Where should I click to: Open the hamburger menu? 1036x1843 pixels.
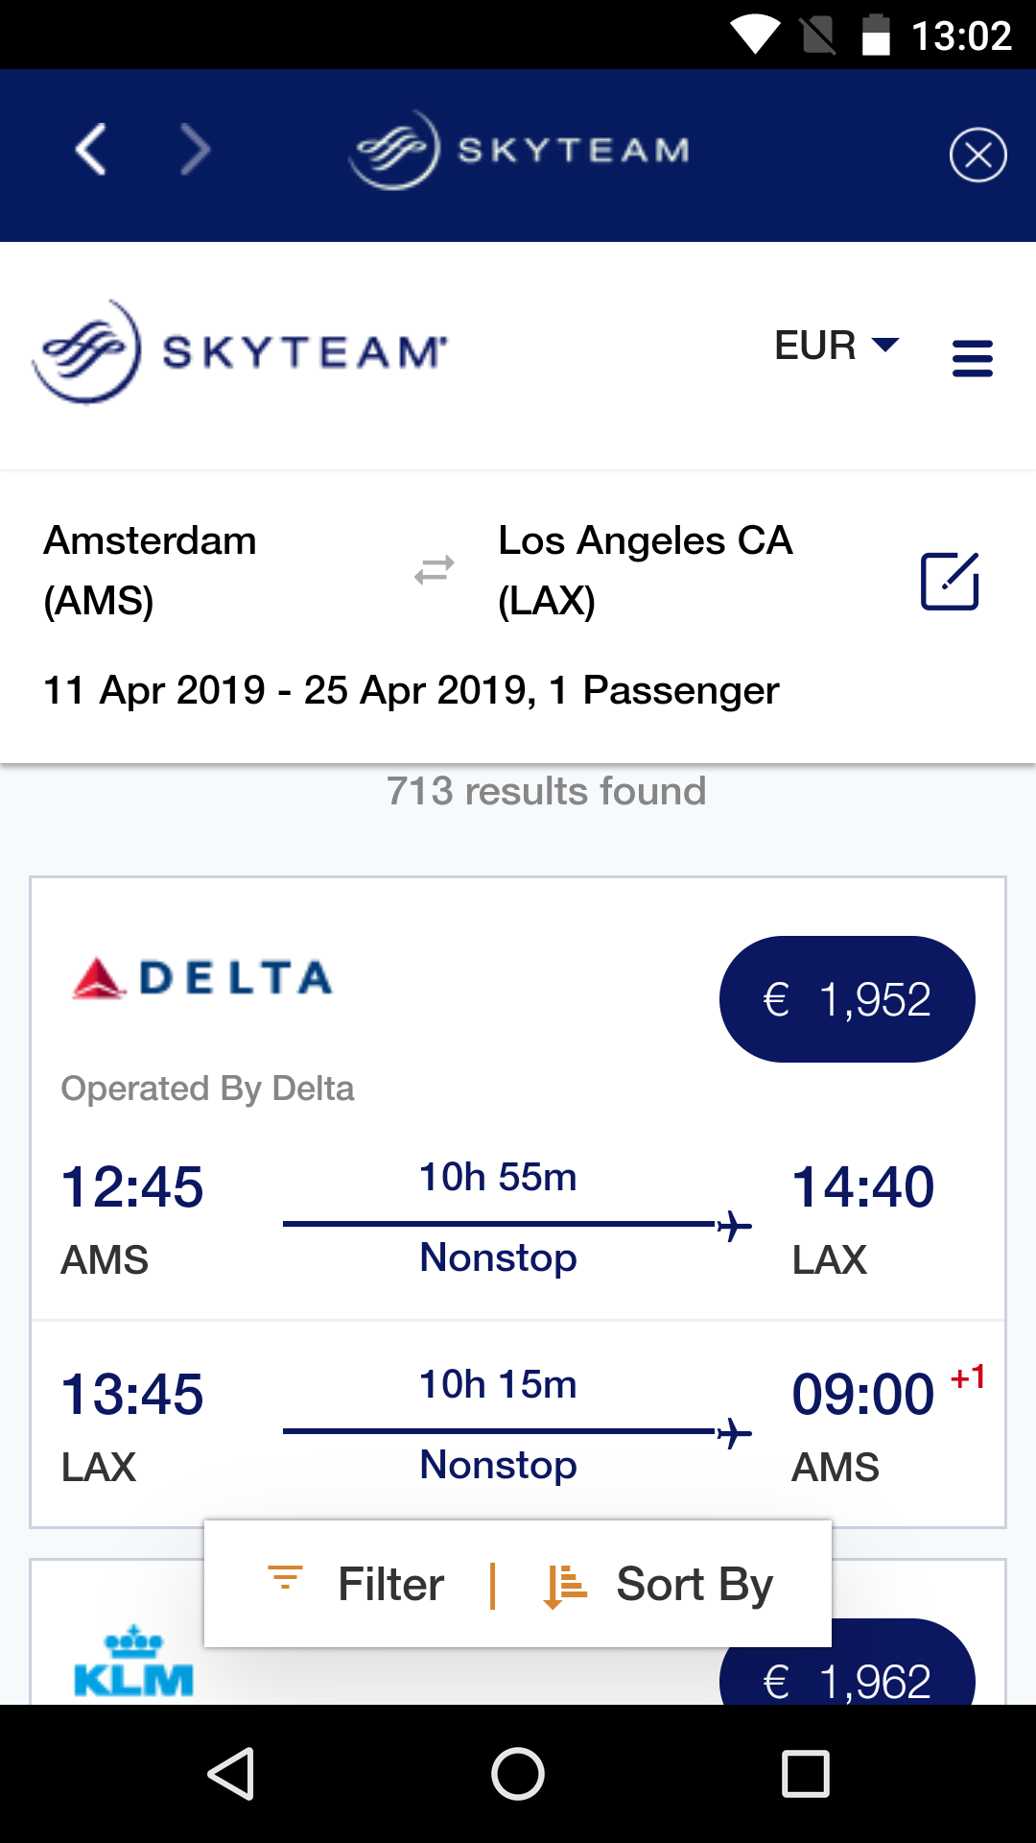972,358
